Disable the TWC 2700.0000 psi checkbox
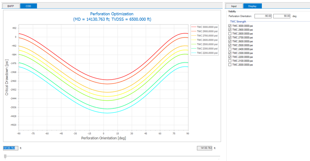Screen dimensions: 310x161 [229, 38]
